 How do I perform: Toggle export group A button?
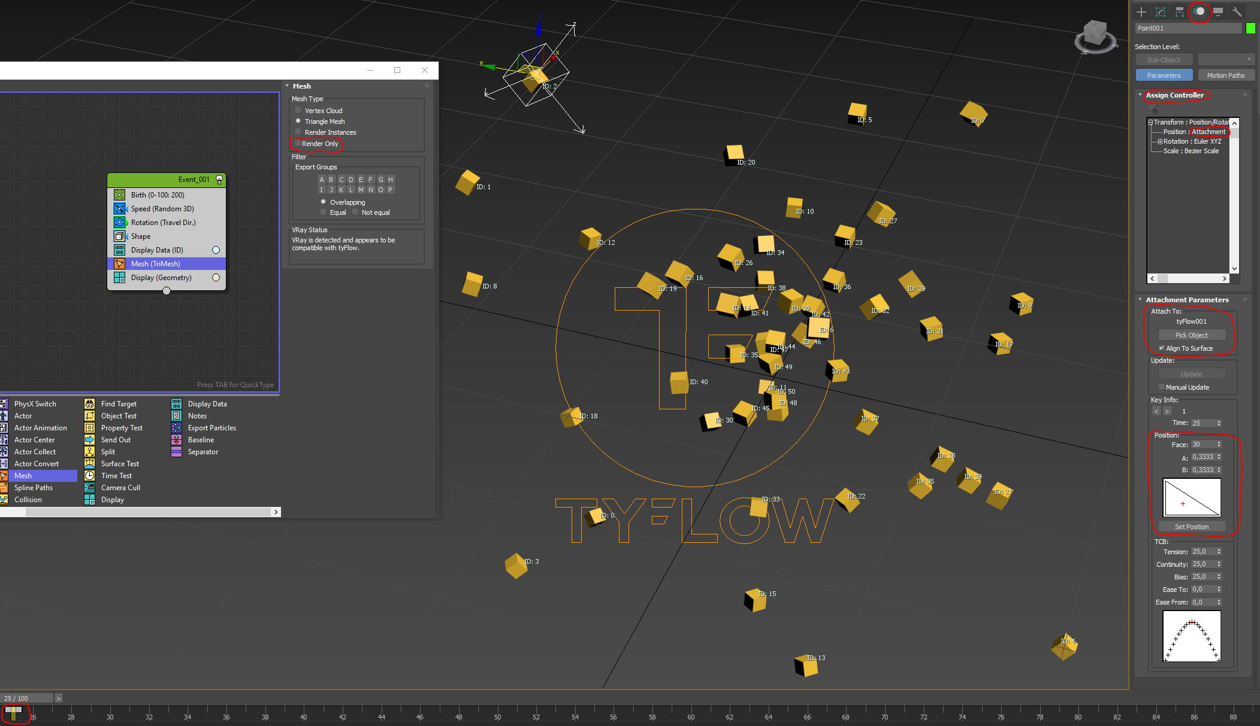click(x=322, y=180)
